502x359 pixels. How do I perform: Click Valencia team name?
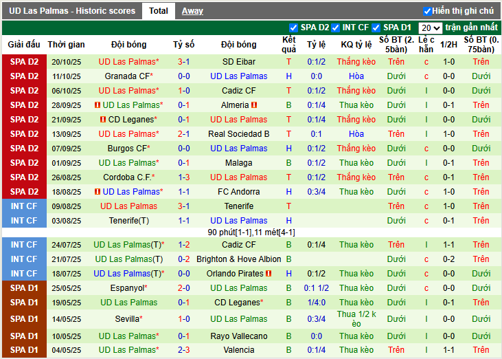coord(239,349)
